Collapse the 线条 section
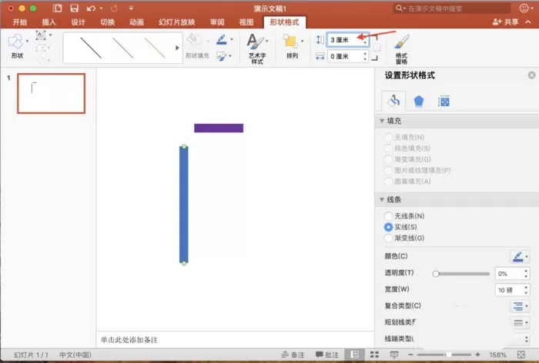 point(382,199)
